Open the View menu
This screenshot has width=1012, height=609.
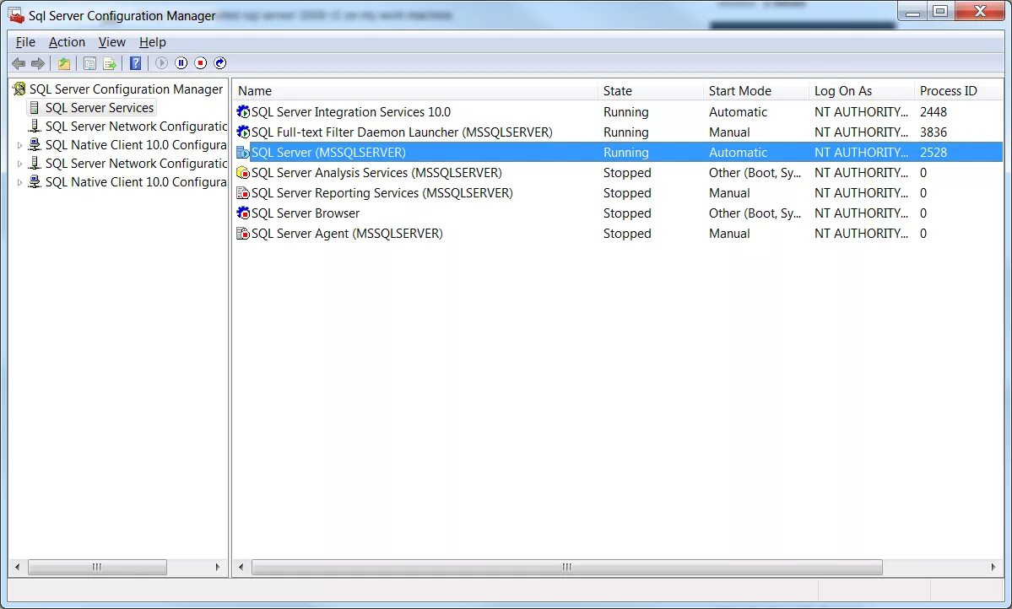point(111,42)
